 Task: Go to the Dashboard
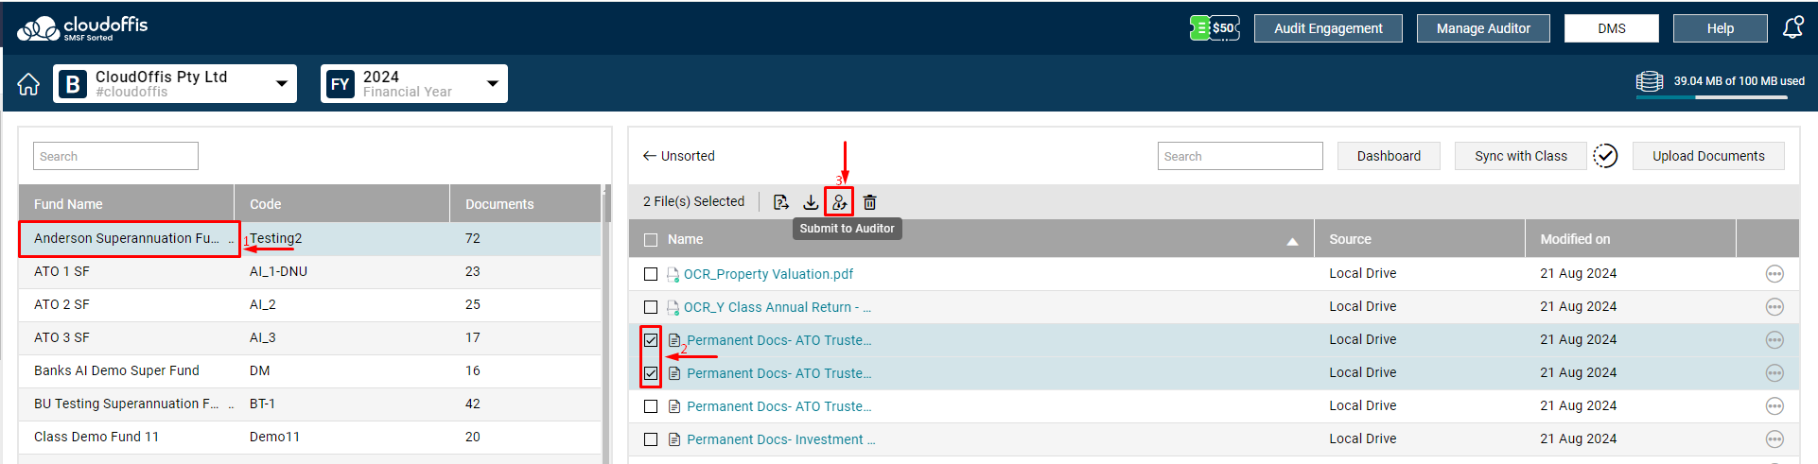[x=1389, y=156]
